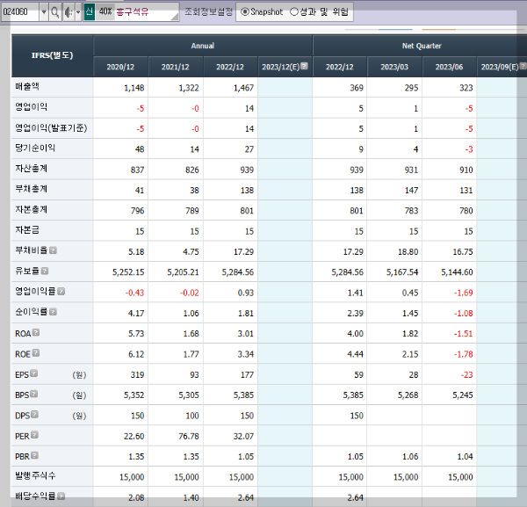Click the 자본금 row label

(x=27, y=230)
